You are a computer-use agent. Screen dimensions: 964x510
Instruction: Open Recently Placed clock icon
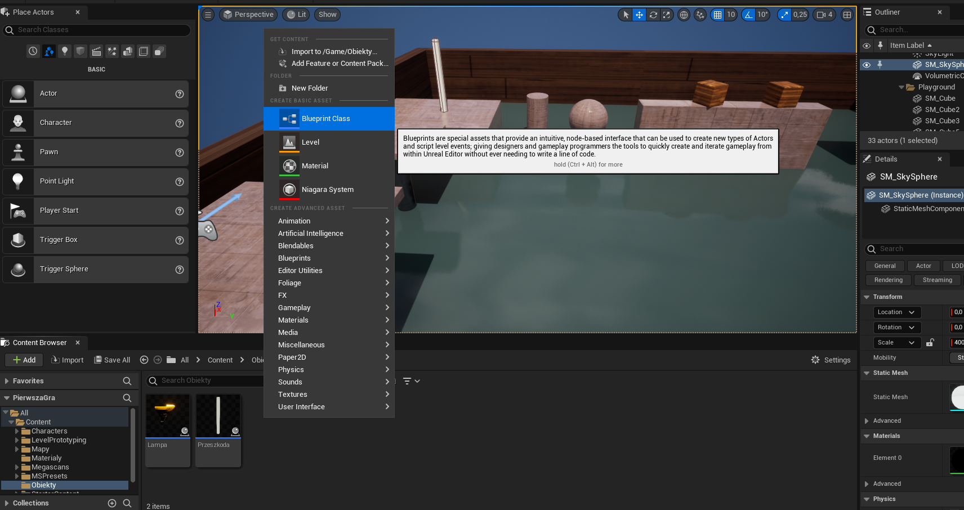[33, 51]
